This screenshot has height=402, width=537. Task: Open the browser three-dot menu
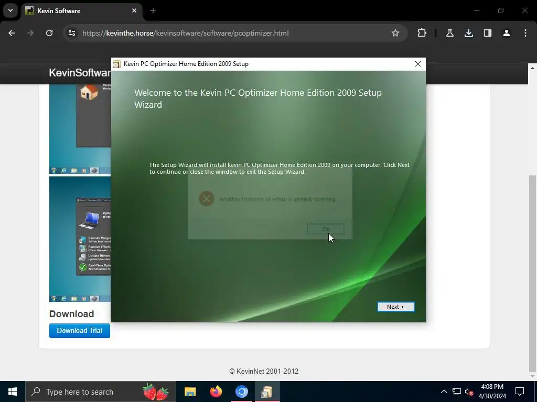(x=525, y=33)
